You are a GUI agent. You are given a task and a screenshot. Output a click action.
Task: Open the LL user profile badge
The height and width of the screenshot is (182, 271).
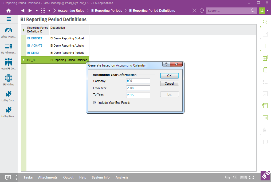tap(262, 11)
